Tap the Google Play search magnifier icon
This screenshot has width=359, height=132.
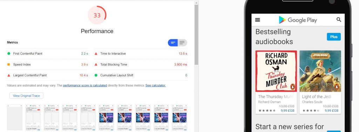tap(339, 20)
